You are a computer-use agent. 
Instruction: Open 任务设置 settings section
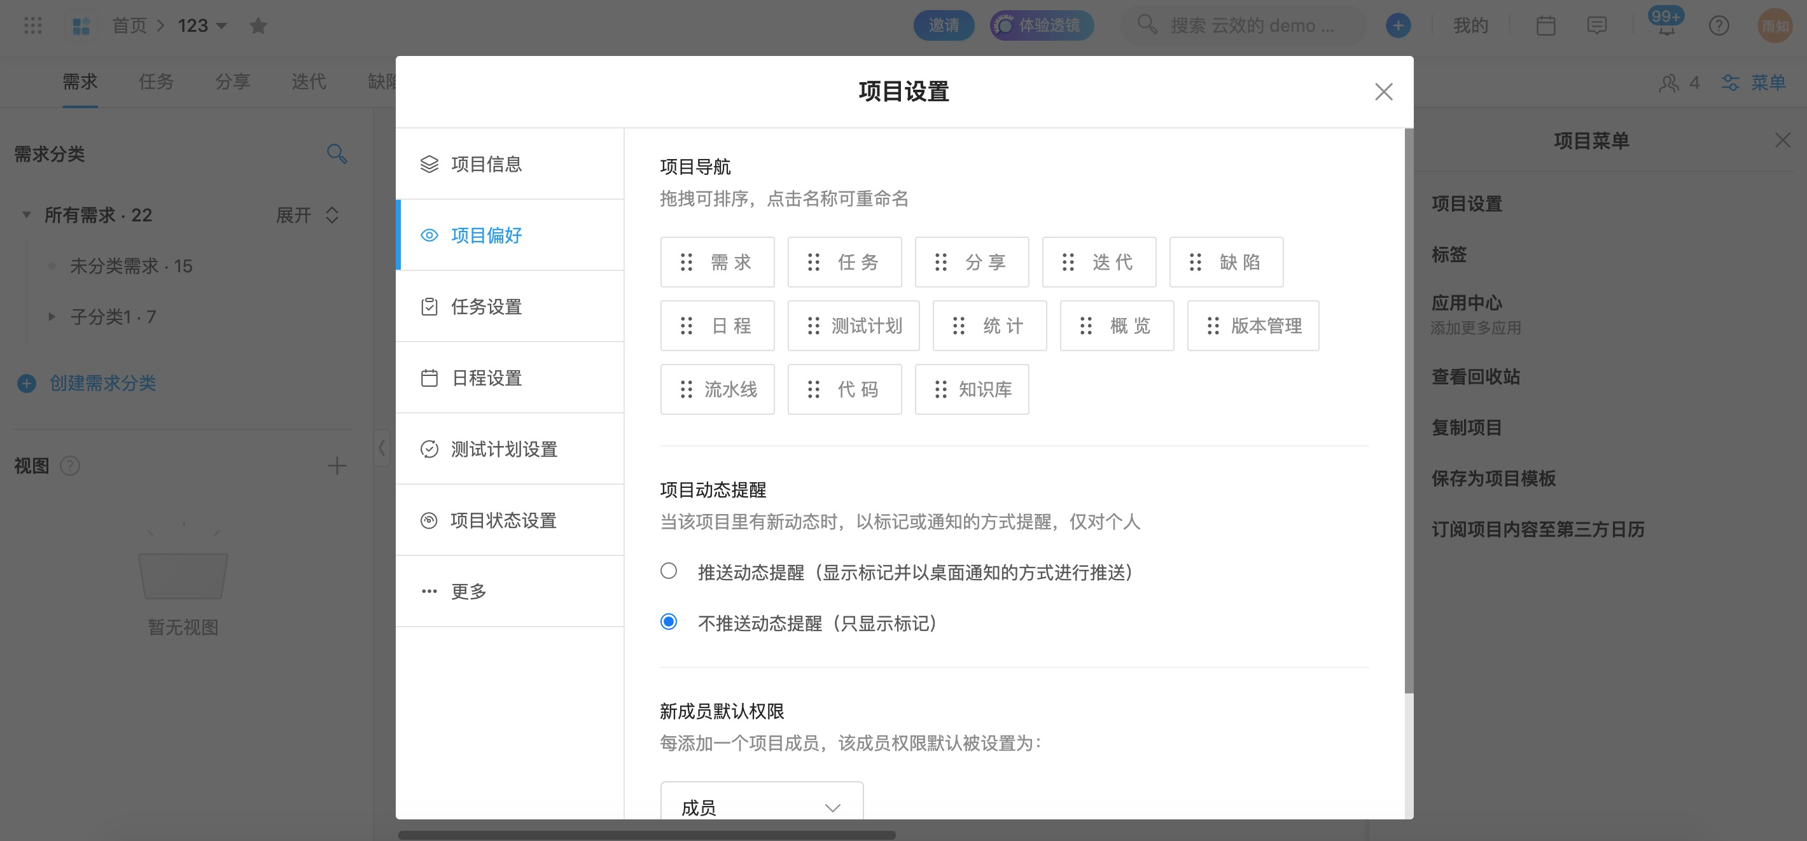pyautogui.click(x=510, y=307)
